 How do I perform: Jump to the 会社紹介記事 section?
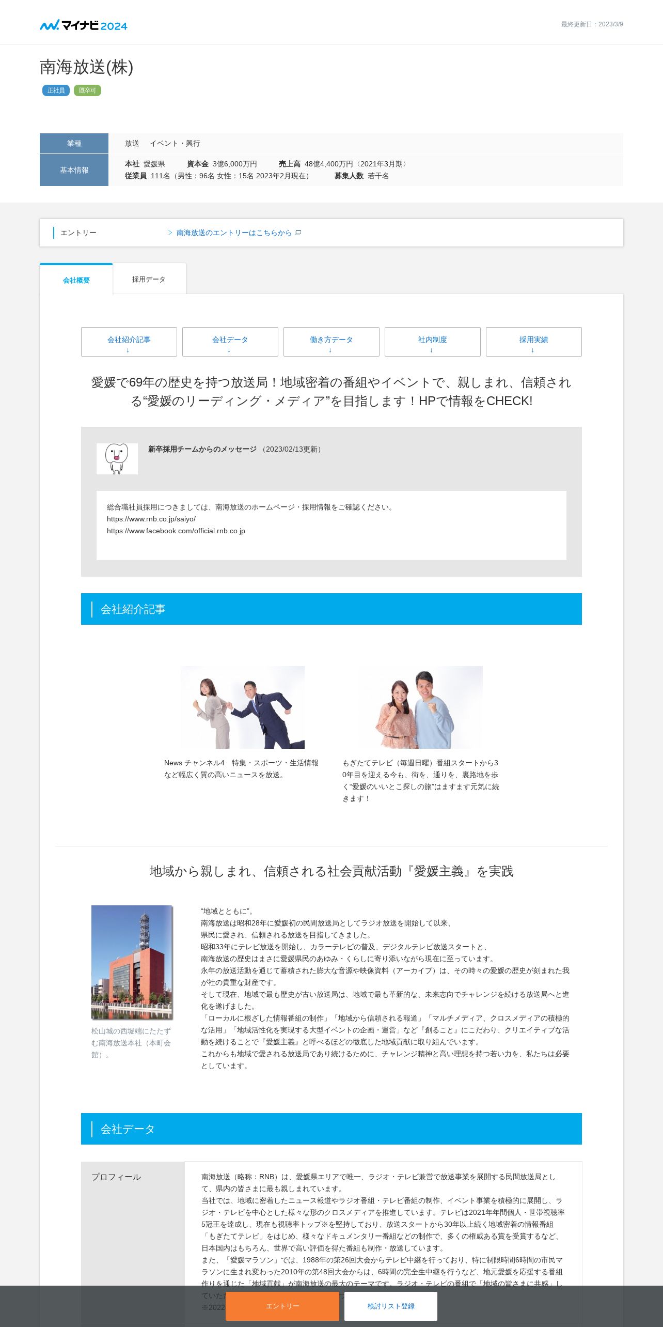(129, 342)
